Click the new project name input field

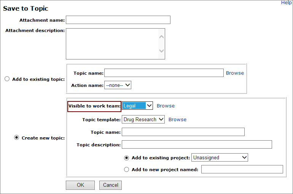tap(242, 169)
